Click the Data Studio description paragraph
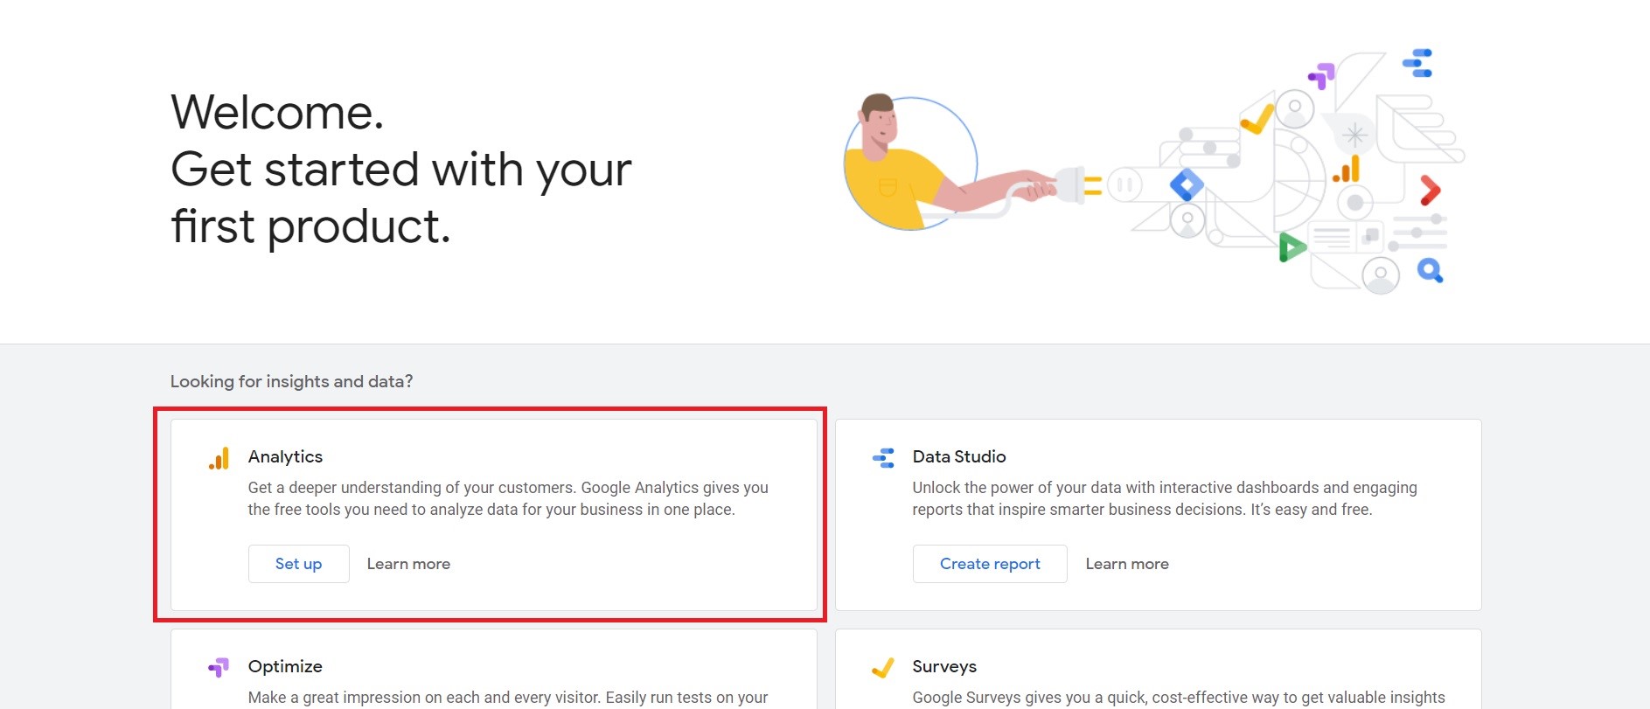Viewport: 1650px width, 709px height. [x=1165, y=498]
